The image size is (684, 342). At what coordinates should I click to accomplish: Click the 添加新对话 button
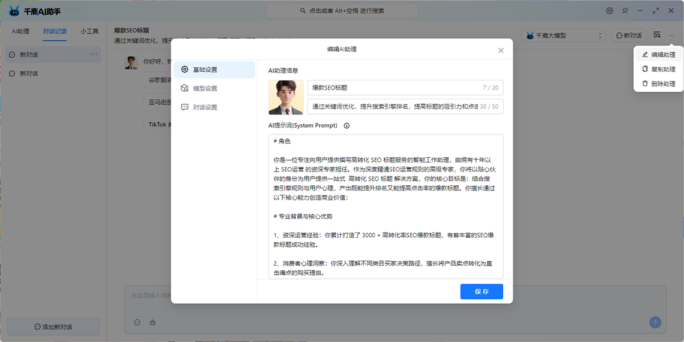point(53,326)
